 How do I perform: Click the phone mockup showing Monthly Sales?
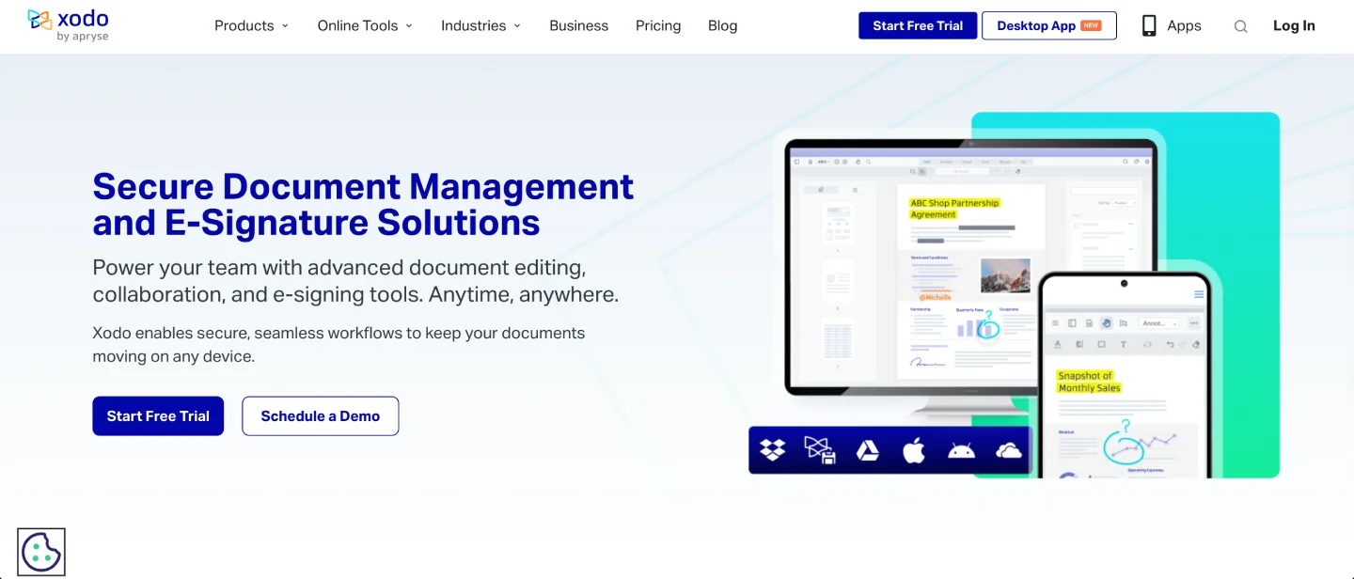pos(1125,376)
